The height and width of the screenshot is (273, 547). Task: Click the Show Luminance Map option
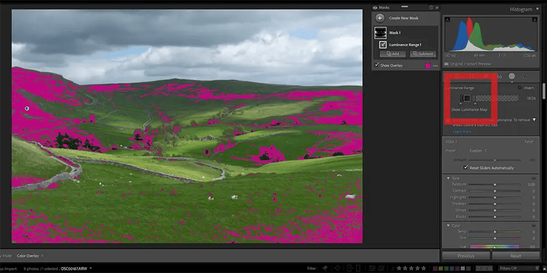pyautogui.click(x=469, y=109)
